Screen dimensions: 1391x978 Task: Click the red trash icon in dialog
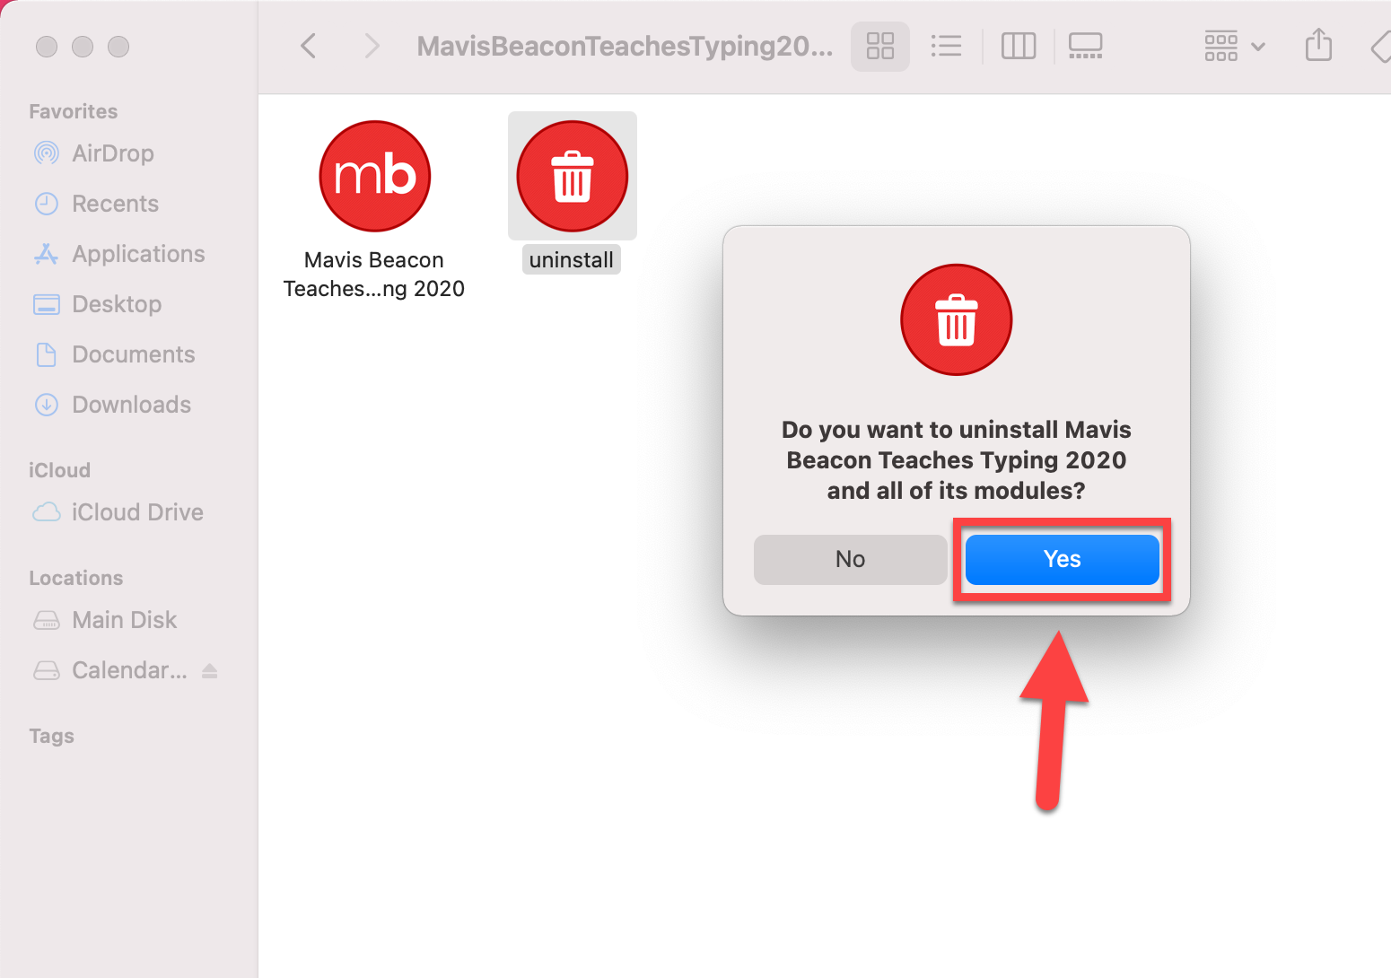pos(957,319)
